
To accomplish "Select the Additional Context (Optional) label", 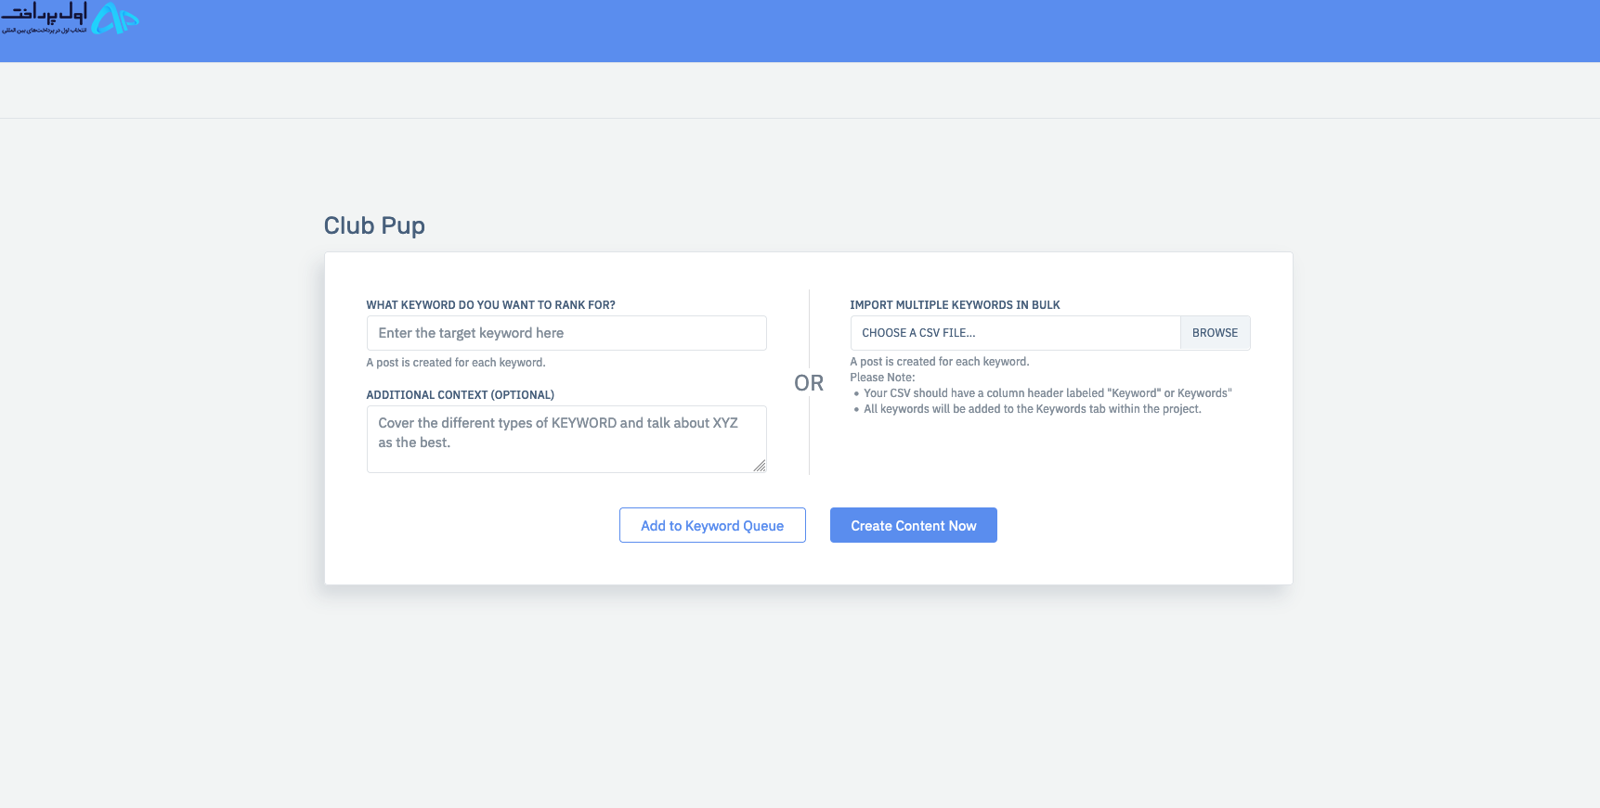I will coord(460,395).
